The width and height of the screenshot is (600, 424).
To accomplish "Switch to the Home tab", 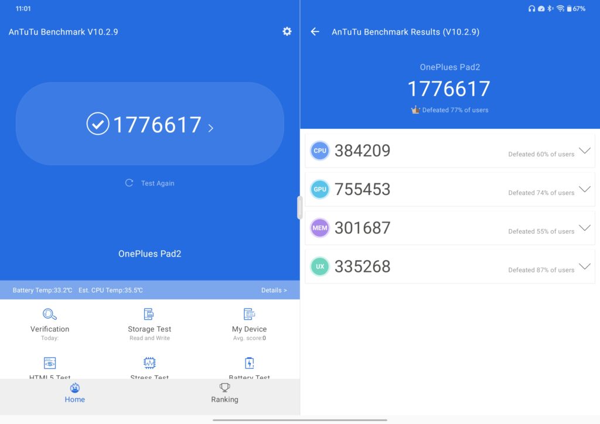I will pos(74,394).
